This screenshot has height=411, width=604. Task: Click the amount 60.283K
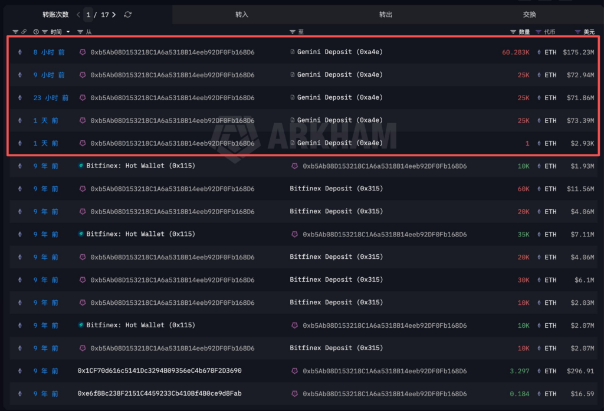tap(516, 52)
